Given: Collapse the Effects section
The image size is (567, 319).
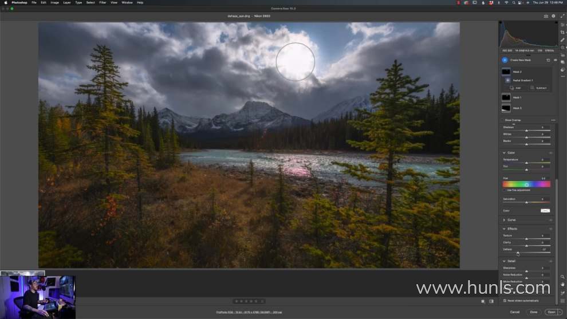Looking at the screenshot, I should point(504,229).
